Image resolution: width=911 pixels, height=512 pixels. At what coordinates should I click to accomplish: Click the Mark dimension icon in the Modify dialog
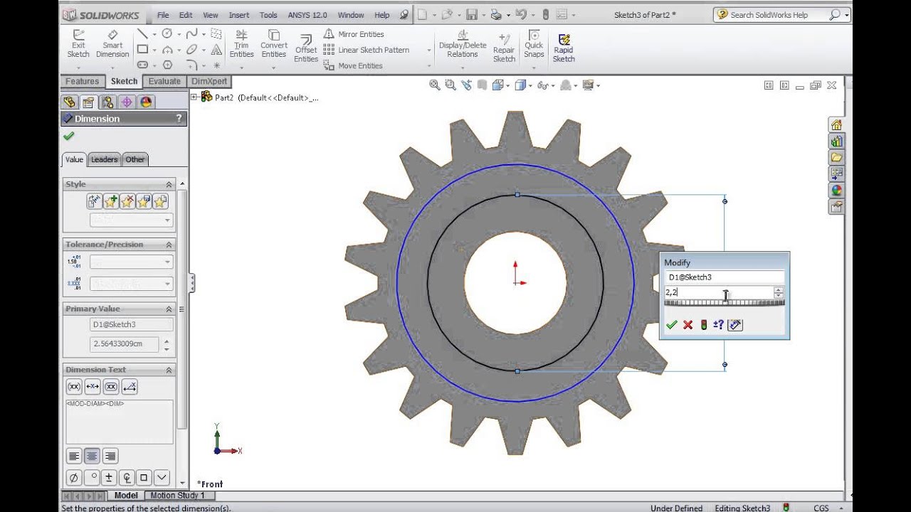click(x=736, y=325)
